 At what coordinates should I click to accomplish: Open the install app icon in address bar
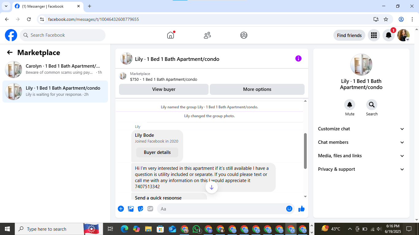(x=376, y=19)
